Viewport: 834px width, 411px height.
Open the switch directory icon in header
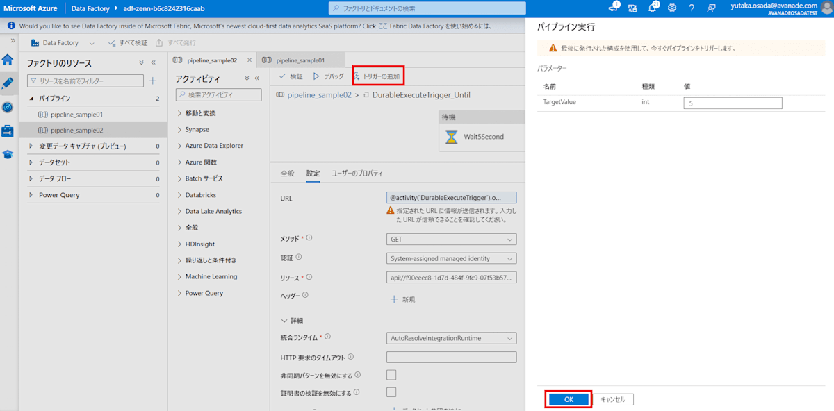(x=632, y=8)
